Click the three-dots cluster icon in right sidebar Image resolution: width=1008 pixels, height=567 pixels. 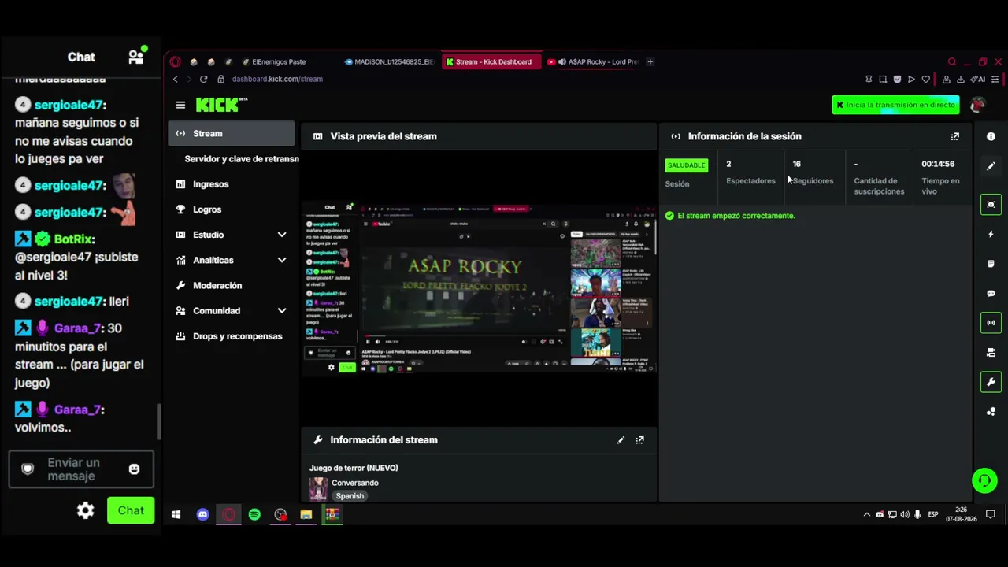pos(991,411)
